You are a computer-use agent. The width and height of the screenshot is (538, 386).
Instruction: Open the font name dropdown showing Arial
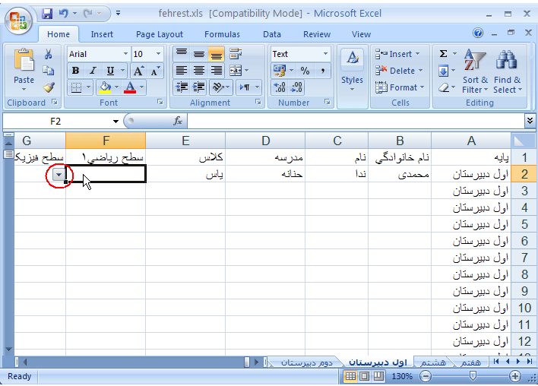click(125, 54)
